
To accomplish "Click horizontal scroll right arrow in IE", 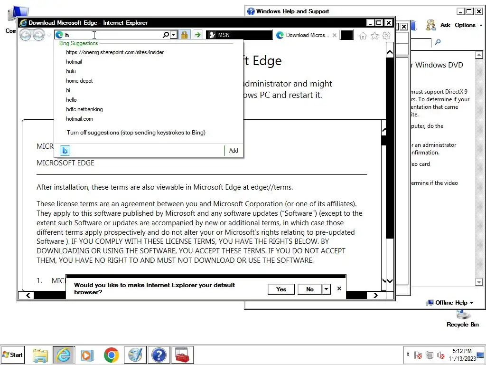I will tap(375, 295).
